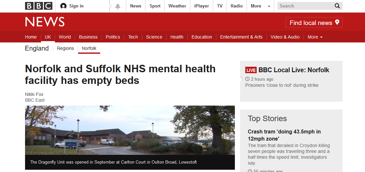
Task: Click the NEWS logo in red banner
Action: click(45, 22)
